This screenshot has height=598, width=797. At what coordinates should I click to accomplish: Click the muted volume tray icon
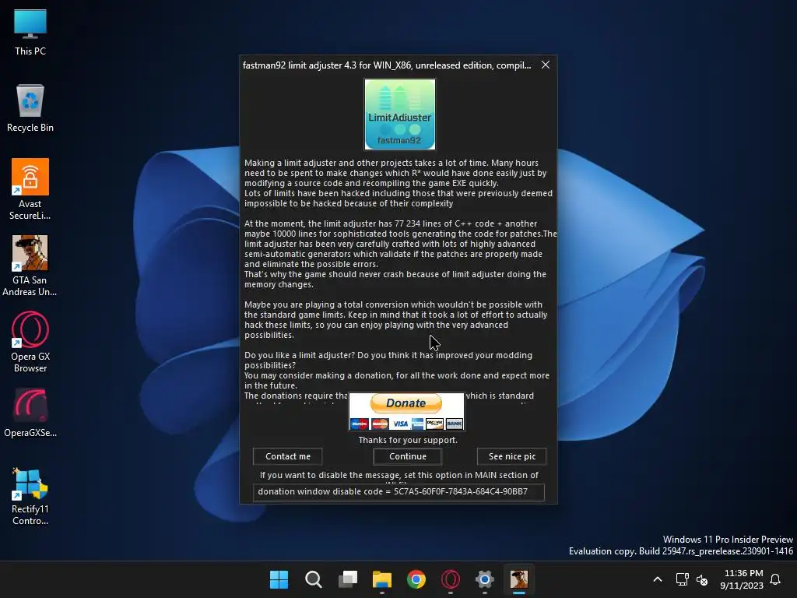[702, 579]
